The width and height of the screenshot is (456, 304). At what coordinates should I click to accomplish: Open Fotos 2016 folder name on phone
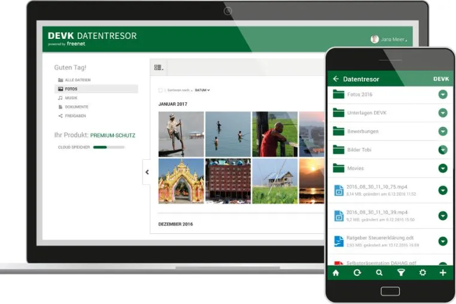pos(360,95)
